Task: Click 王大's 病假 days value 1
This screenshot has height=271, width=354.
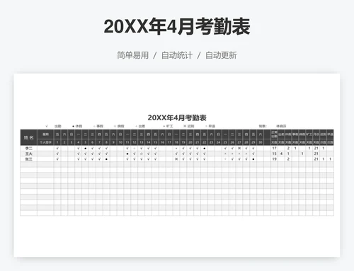Action: pyautogui.click(x=302, y=154)
